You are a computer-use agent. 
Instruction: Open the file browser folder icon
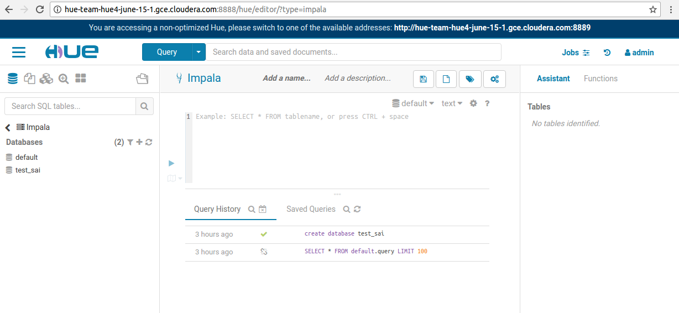[142, 79]
